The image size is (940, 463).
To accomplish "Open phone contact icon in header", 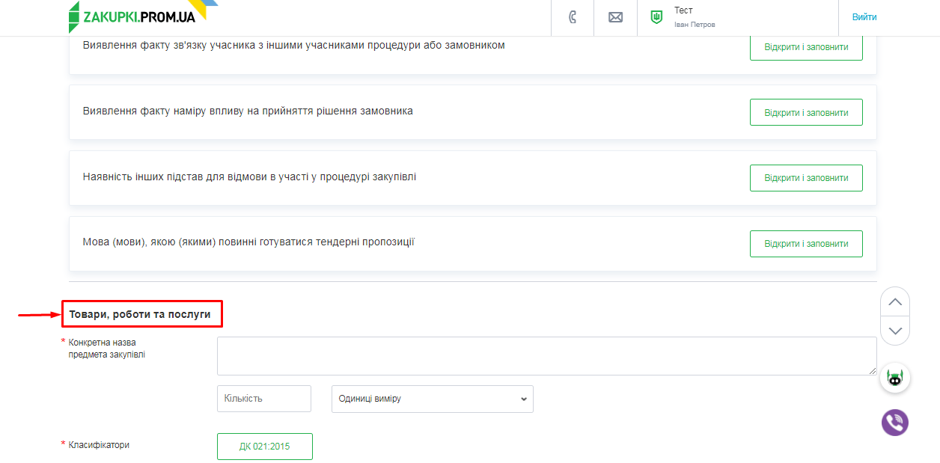I will coord(573,17).
